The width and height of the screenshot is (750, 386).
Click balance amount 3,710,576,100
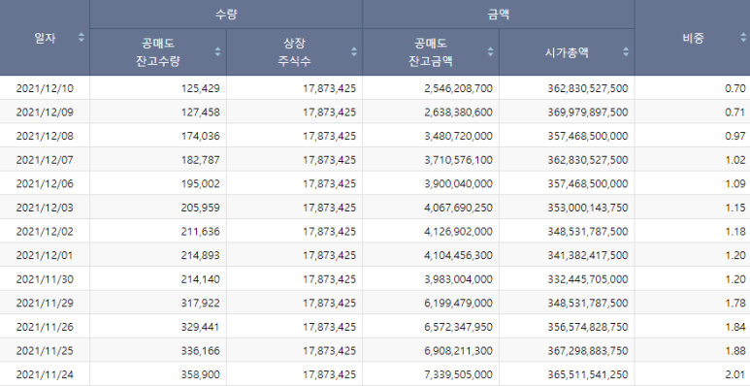[x=458, y=160]
